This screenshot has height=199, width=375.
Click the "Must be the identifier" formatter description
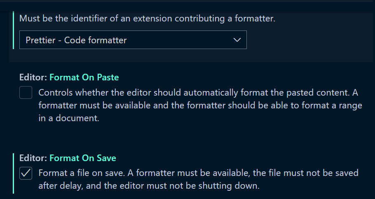(x=147, y=18)
